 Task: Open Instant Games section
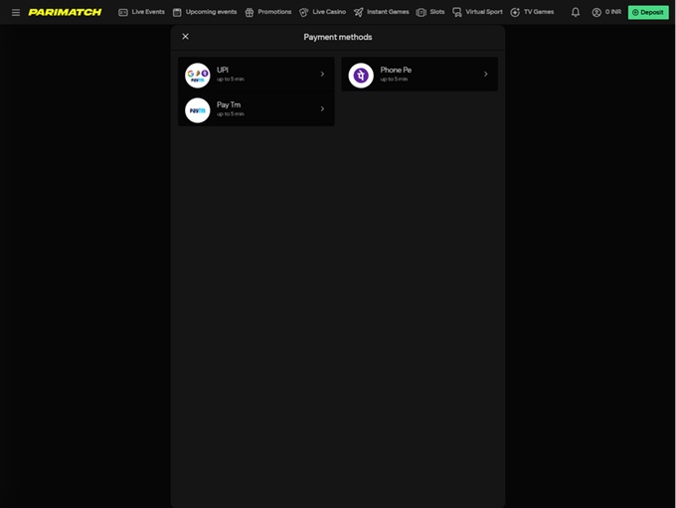tap(381, 12)
